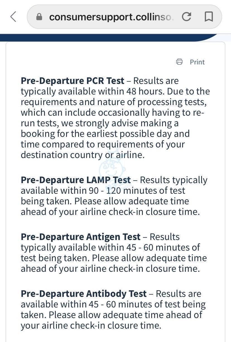
Task: Bookmark this page with the bookmark icon
Action: 209,17
